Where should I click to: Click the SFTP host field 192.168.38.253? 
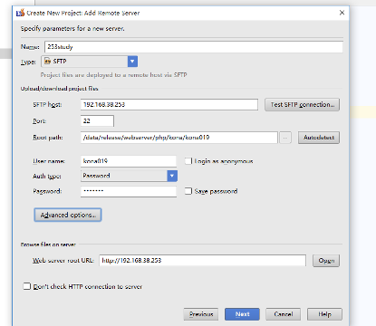[169, 104]
